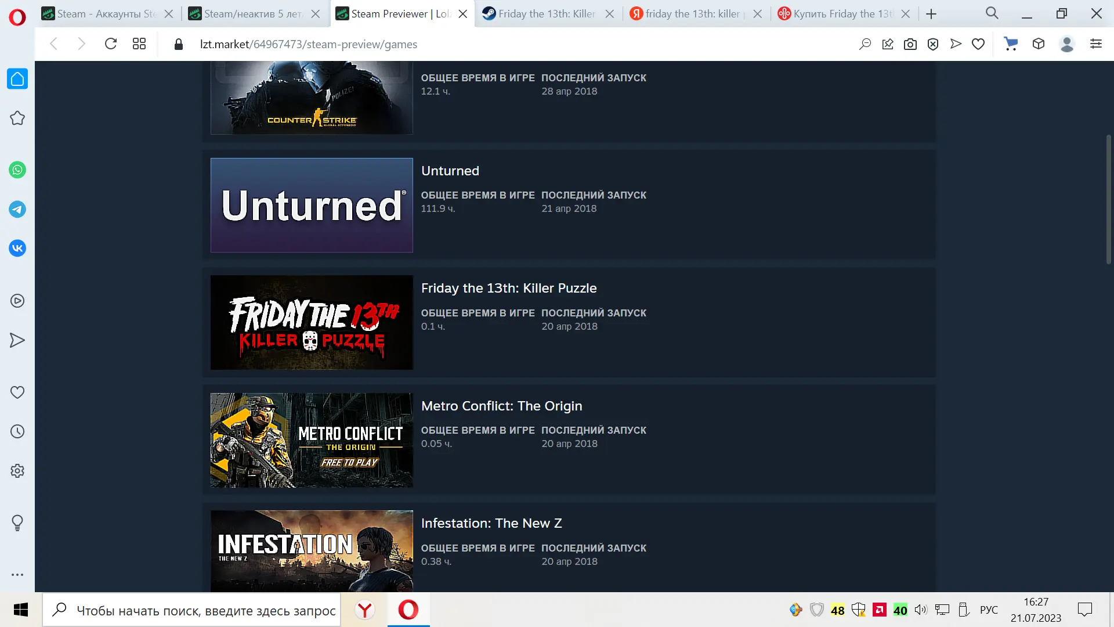Open Infestation: The New Z title
The width and height of the screenshot is (1114, 627).
pyautogui.click(x=491, y=524)
